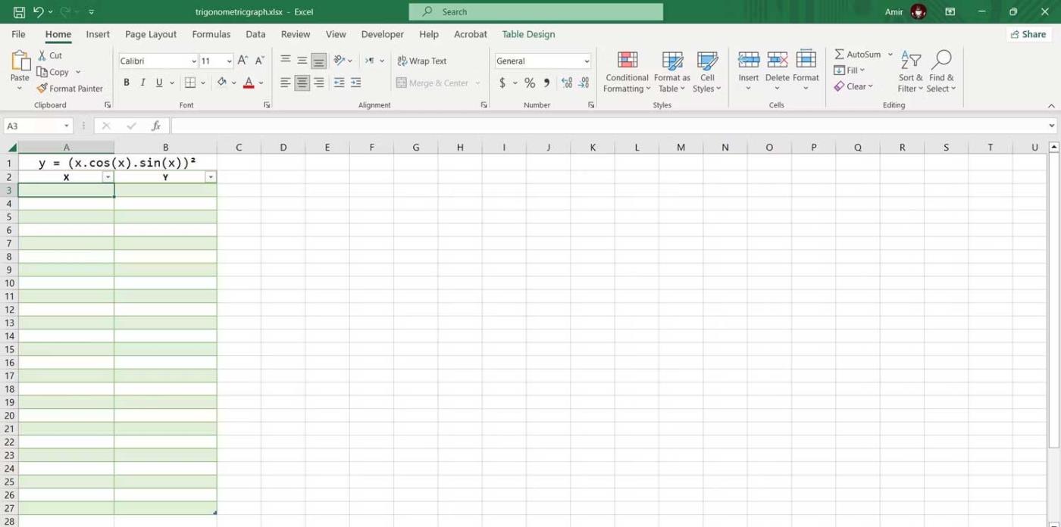1061x527 pixels.
Task: Switch to the Insert tab
Action: 98,34
